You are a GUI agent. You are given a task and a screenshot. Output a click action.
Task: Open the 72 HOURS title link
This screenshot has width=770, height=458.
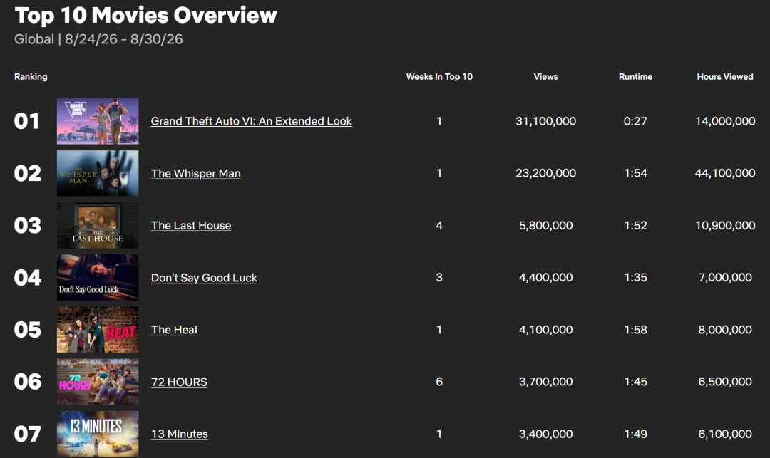pos(179,382)
